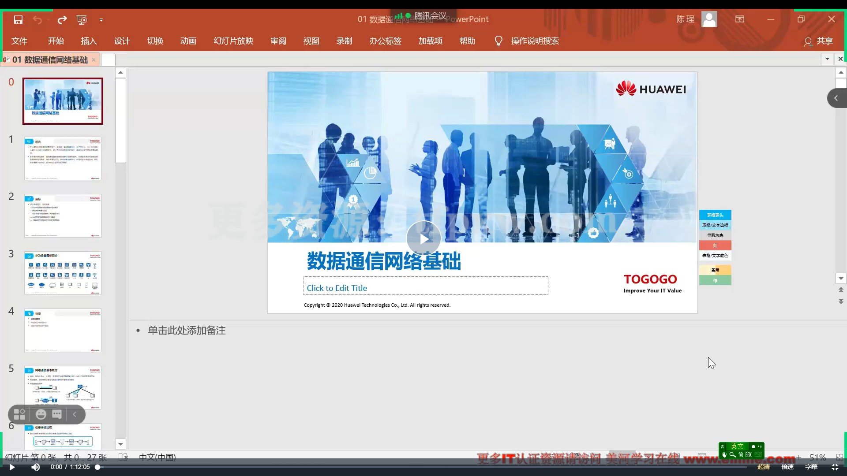The image size is (847, 476).
Task: Open the document tab list dropdown
Action: coord(827,59)
